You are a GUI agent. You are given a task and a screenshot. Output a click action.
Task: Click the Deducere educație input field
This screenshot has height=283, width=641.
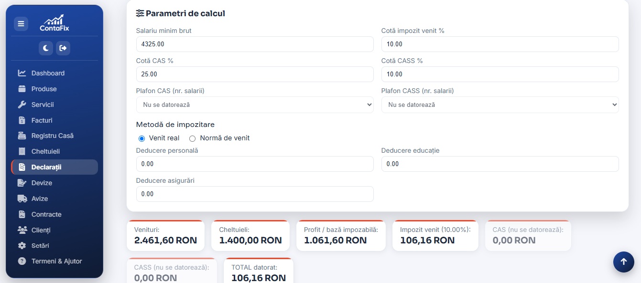pyautogui.click(x=500, y=164)
